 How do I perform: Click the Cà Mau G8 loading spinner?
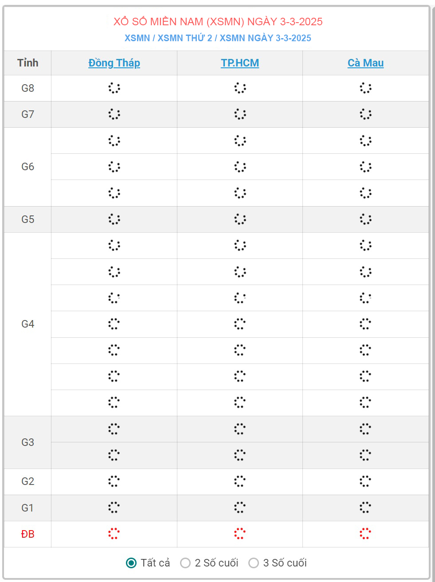tap(365, 88)
